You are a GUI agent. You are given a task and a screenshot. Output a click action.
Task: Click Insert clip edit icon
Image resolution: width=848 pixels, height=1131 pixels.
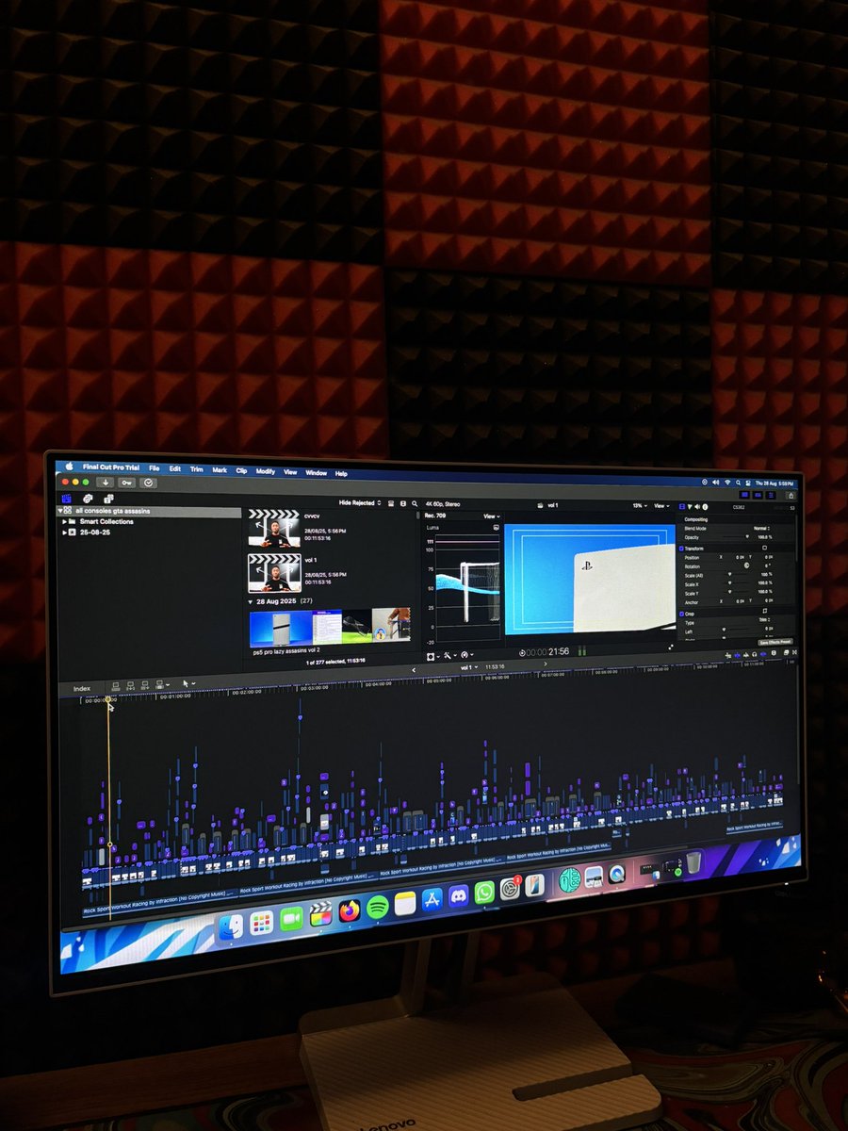click(x=130, y=685)
